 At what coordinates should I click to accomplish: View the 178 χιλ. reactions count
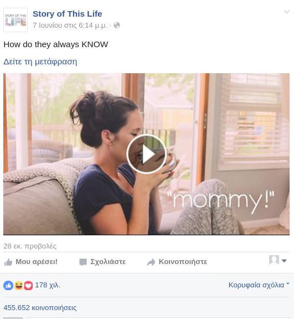(x=48, y=285)
